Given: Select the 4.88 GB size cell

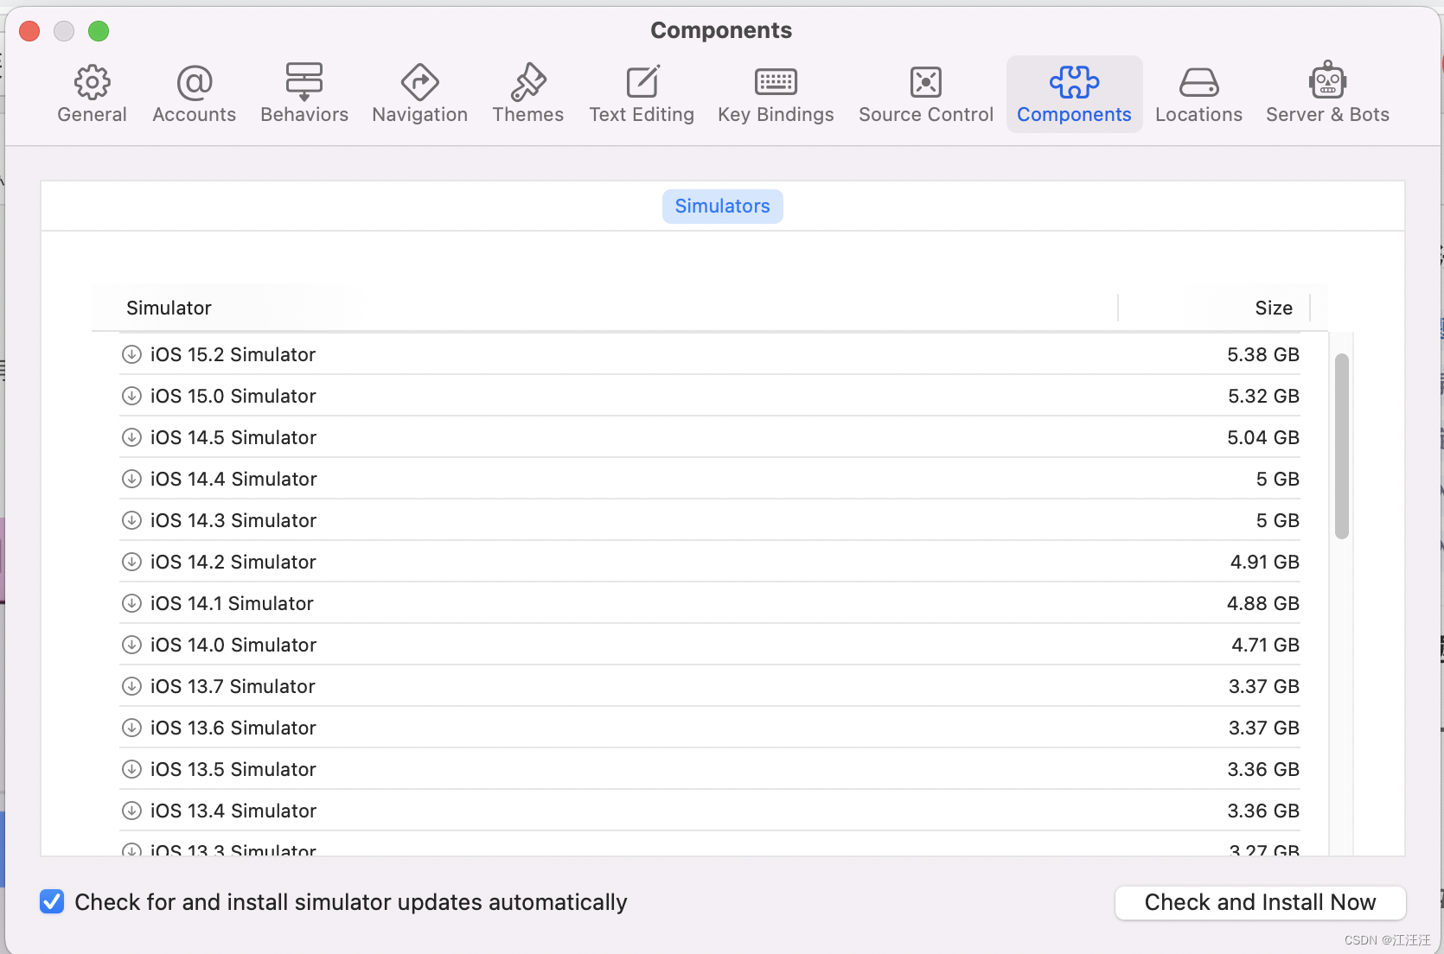Looking at the screenshot, I should click(x=1262, y=603).
